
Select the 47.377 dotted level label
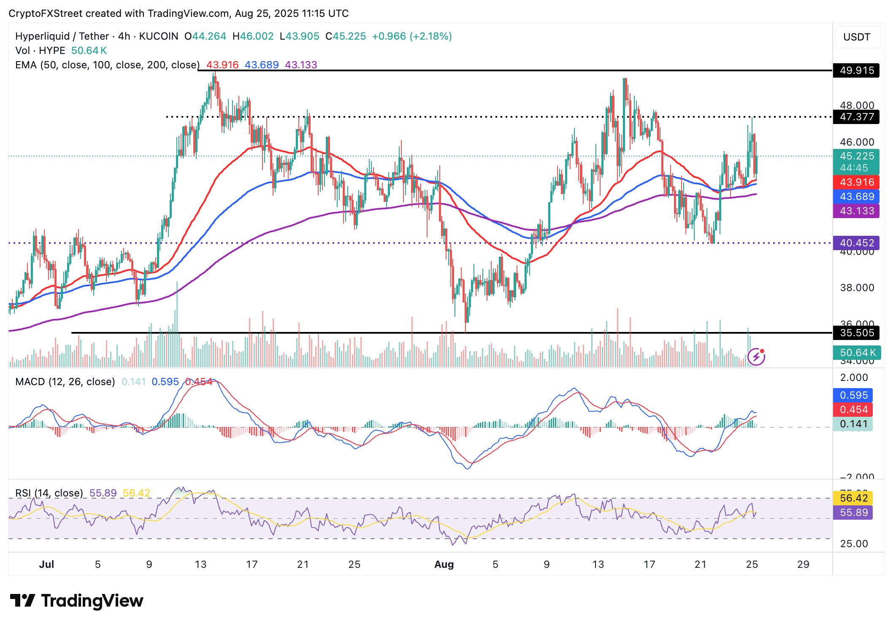(856, 117)
